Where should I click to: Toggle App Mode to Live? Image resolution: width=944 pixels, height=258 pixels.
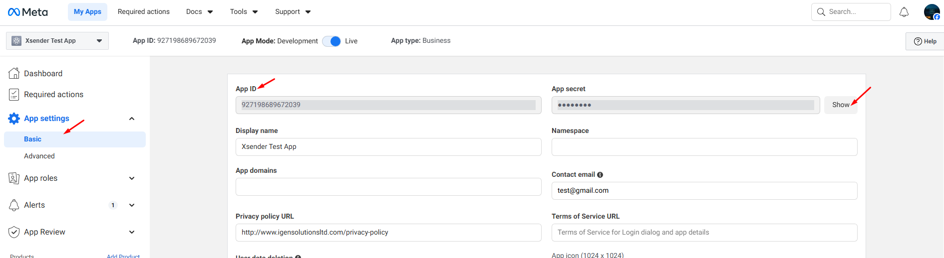(x=331, y=41)
